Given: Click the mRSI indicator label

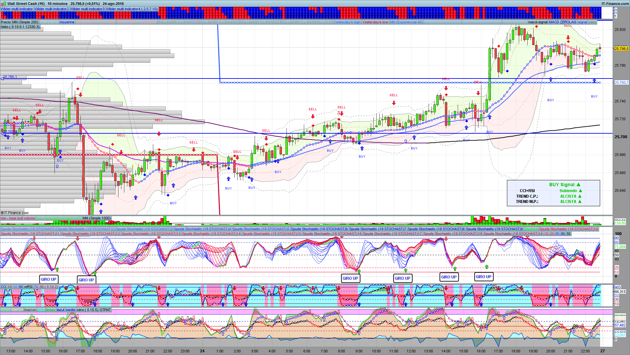Looking at the screenshot, I should 28,287.
